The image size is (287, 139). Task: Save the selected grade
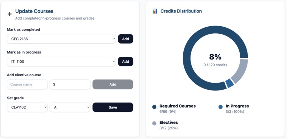tap(113, 107)
